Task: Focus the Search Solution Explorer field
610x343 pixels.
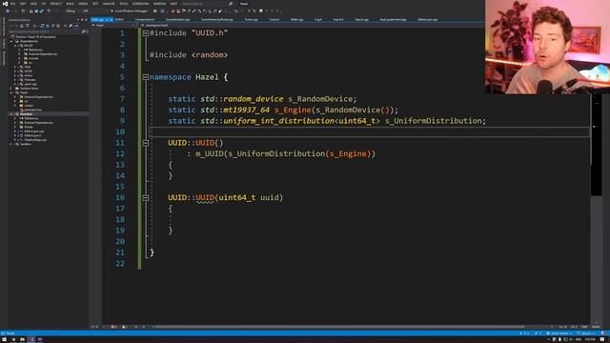Action: pyautogui.click(x=45, y=31)
